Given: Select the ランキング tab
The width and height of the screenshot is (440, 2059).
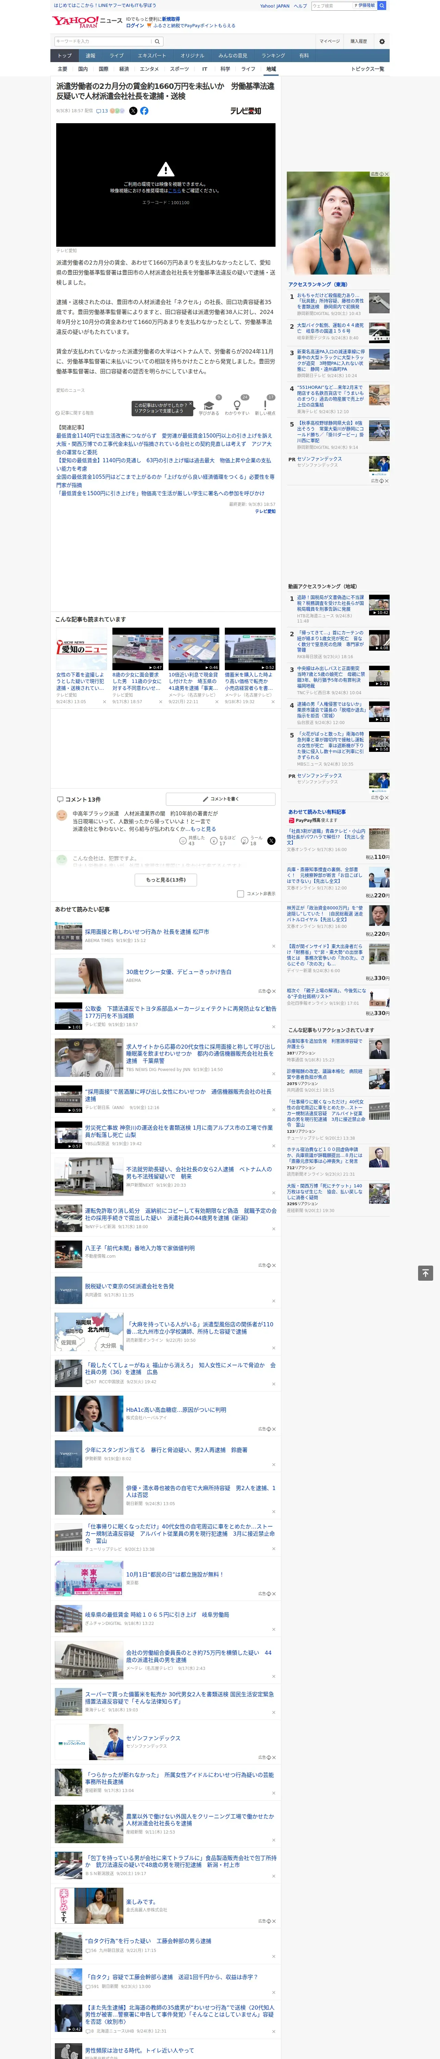Looking at the screenshot, I should pos(273,56).
